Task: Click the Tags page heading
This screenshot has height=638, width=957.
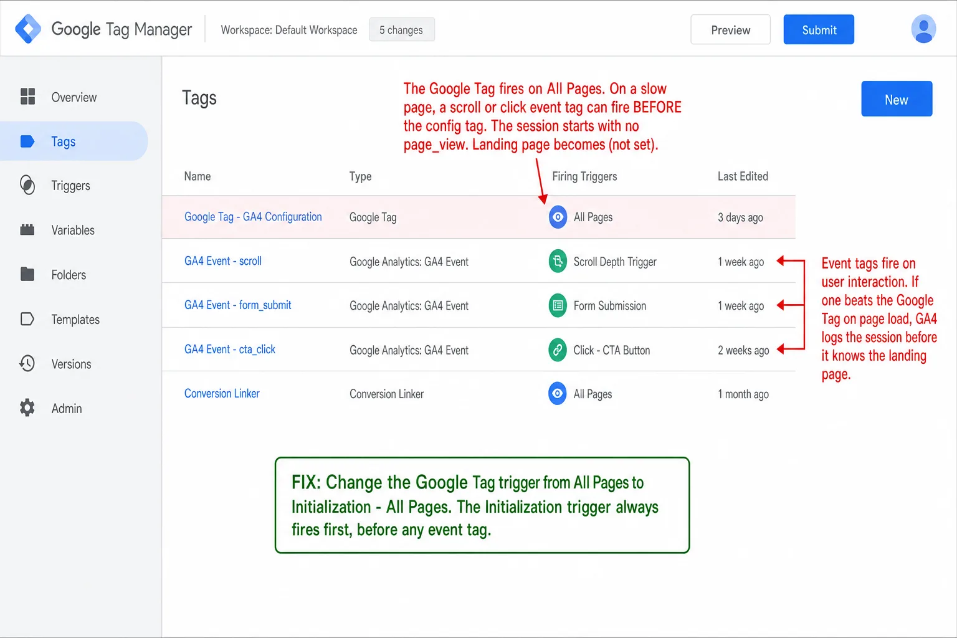Action: point(199,98)
